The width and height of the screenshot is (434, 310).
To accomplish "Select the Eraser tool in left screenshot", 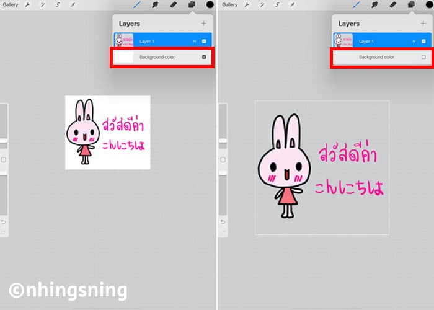I will 173,4.
